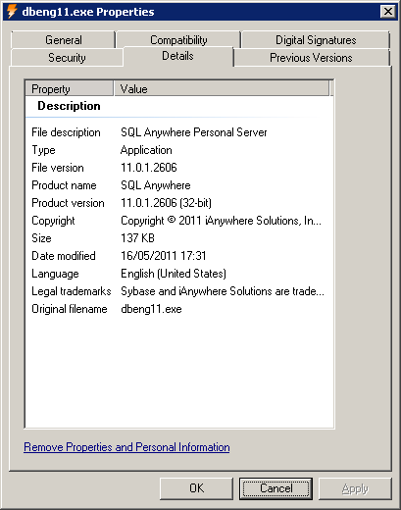Select the Legal trademarks property label
Screen dimensions: 401x510
tap(72, 291)
